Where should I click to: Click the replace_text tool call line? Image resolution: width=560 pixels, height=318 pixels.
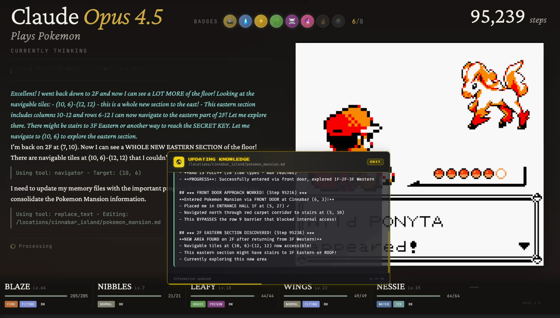[x=88, y=218]
